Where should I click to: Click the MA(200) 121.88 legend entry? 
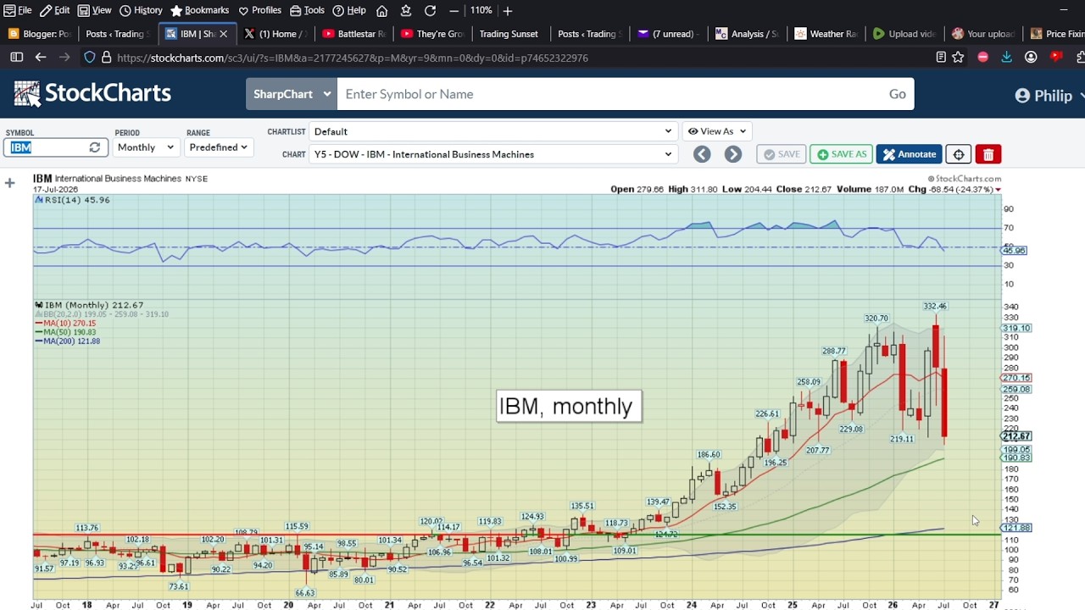tap(68, 341)
